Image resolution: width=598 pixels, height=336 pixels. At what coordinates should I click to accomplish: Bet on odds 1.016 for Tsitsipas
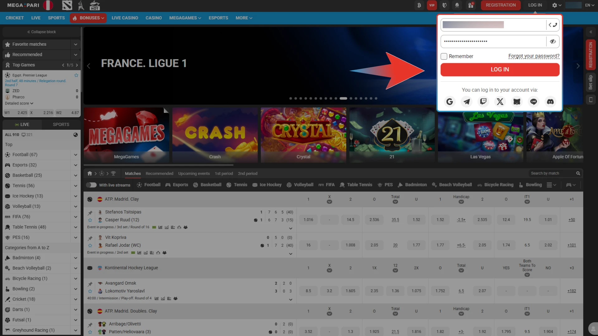tap(308, 220)
